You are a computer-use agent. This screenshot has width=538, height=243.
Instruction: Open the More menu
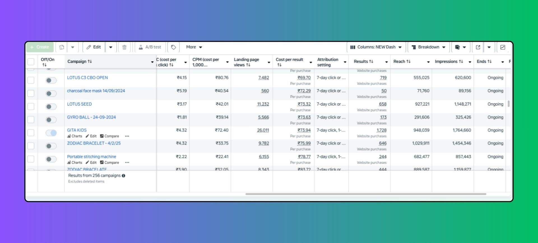tap(194, 47)
